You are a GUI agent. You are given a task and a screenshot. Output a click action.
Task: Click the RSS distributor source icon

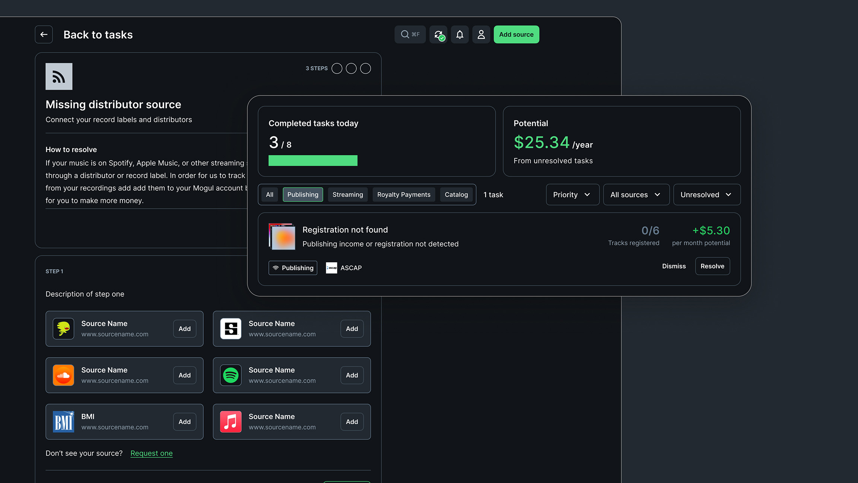[x=59, y=76]
